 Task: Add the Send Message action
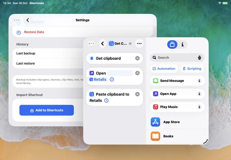coord(177,81)
